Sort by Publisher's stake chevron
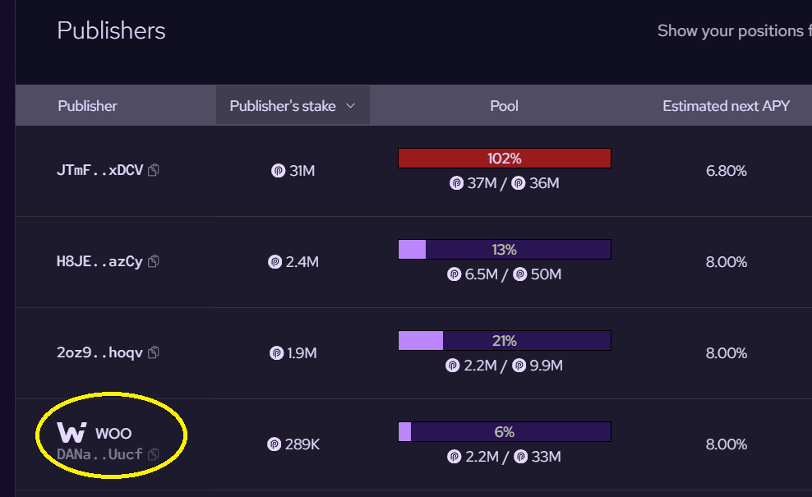The height and width of the screenshot is (497, 812). (x=351, y=106)
